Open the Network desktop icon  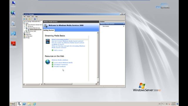click(13, 13)
